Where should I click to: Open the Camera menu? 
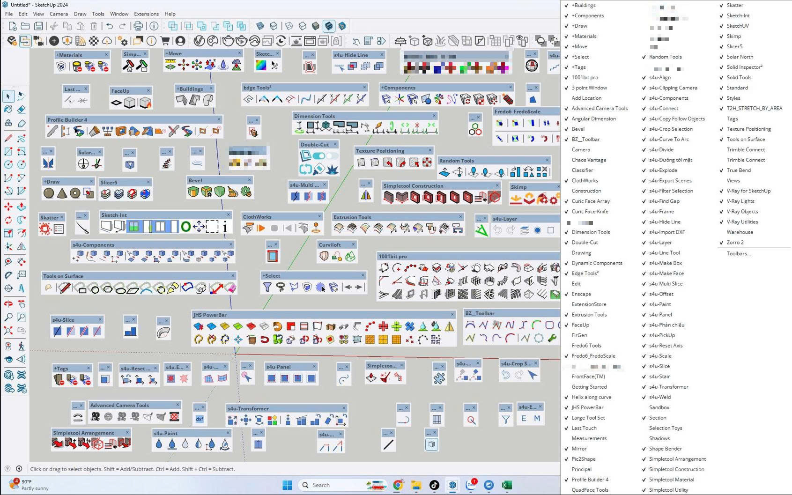59,14
